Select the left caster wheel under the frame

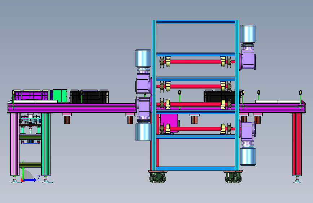pyautogui.click(x=158, y=178)
